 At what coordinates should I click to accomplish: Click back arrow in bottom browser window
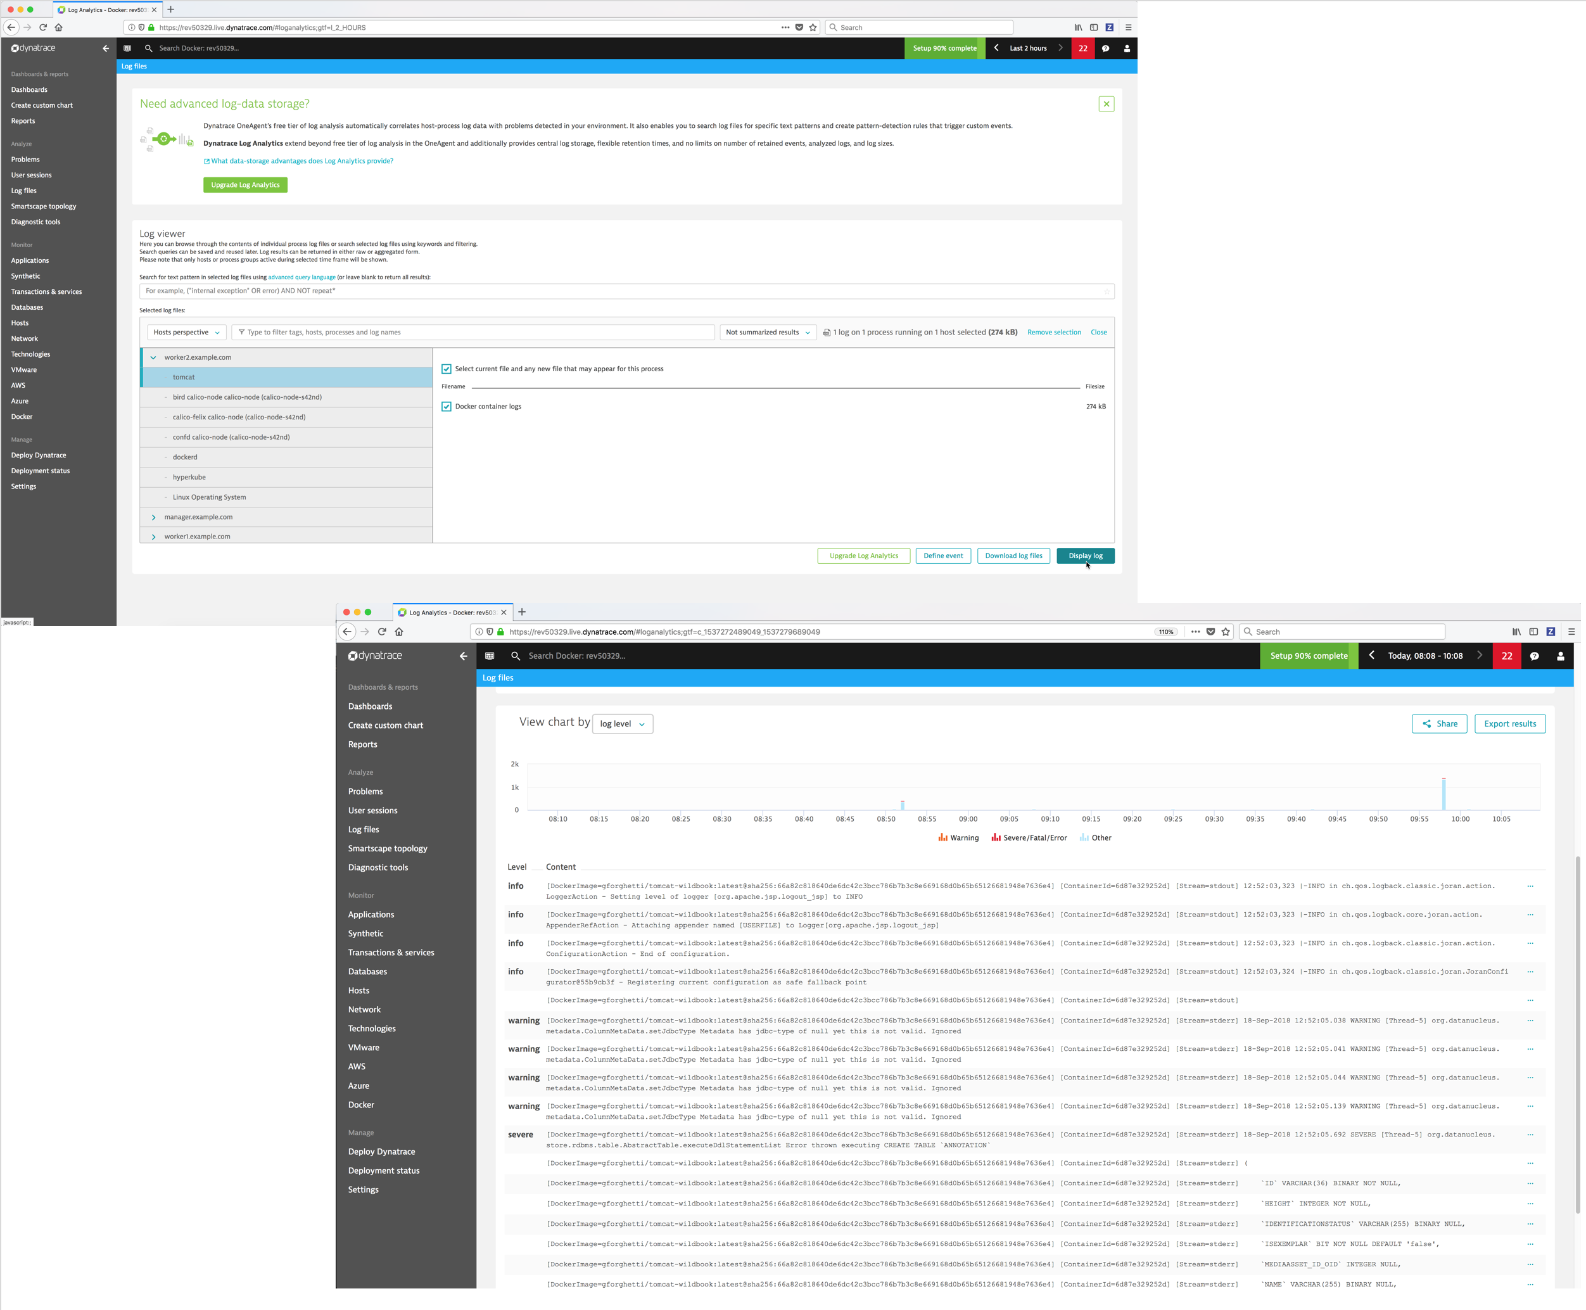click(347, 632)
